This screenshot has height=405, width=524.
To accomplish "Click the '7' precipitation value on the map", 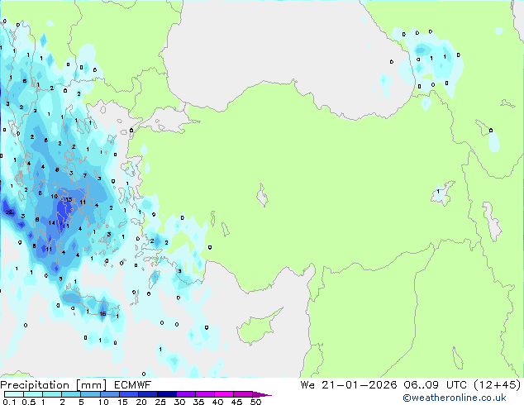I will 85,175.
